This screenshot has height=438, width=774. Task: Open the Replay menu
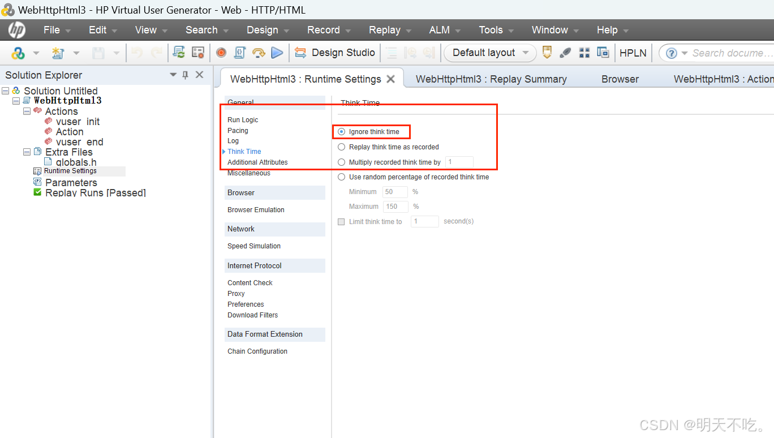click(390, 30)
